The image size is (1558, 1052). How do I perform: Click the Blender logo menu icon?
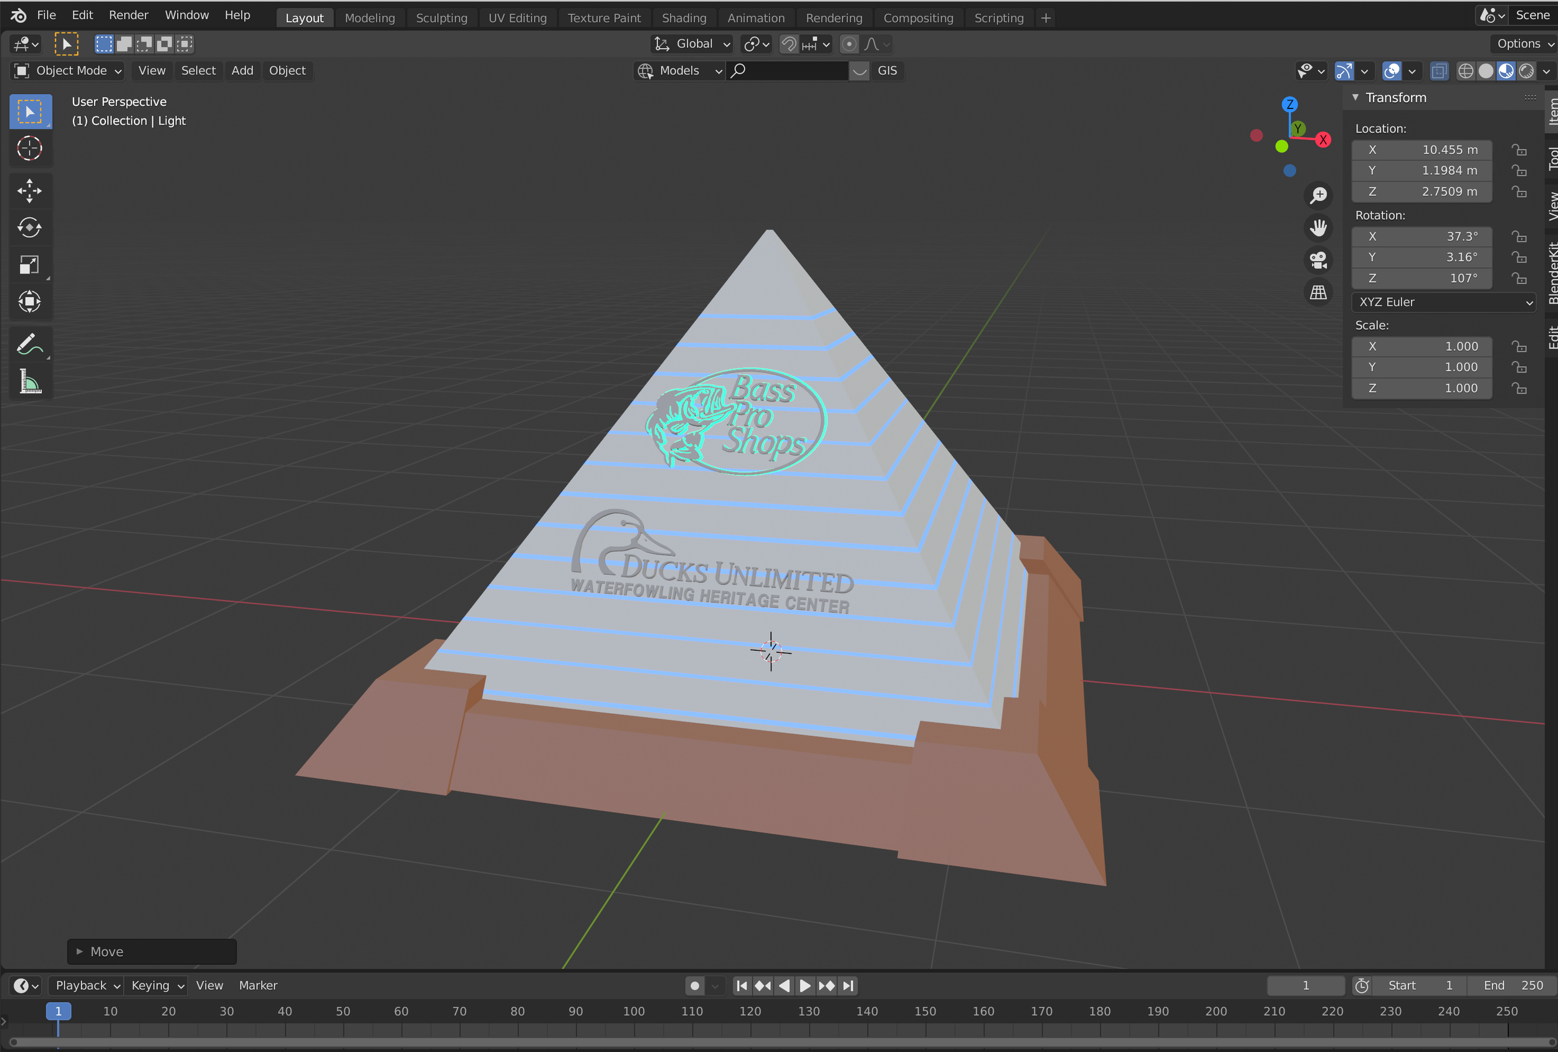(x=18, y=16)
